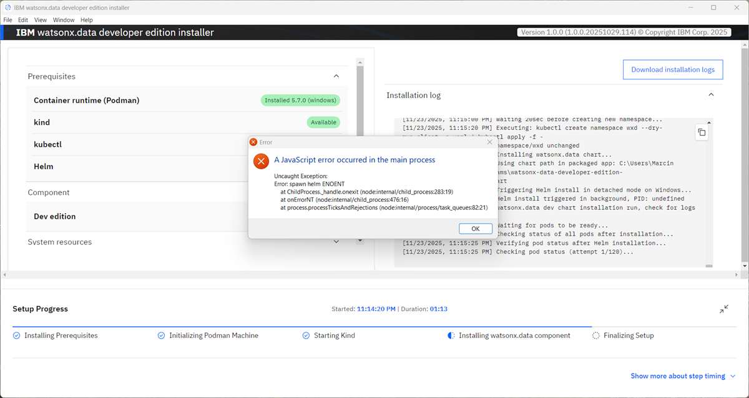
Task: Select Container runtime (Podman) row
Action: (x=187, y=100)
